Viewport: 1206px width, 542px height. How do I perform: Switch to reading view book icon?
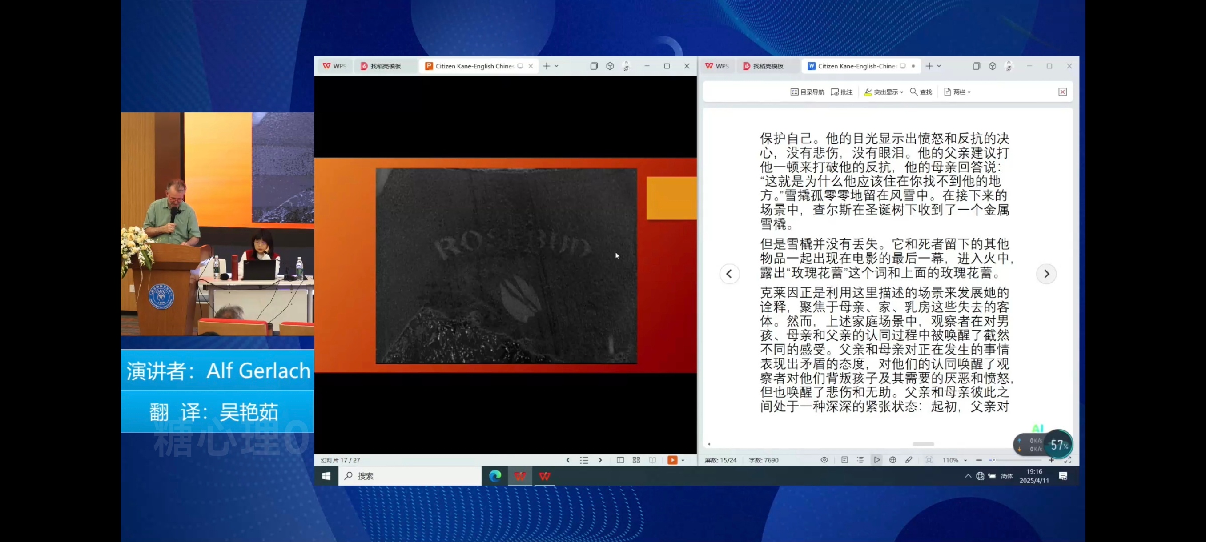point(652,460)
